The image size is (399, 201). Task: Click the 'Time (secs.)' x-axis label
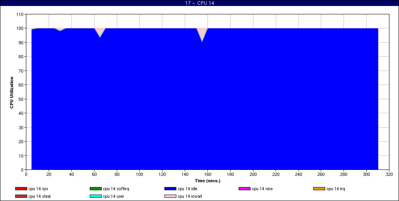[x=207, y=181]
